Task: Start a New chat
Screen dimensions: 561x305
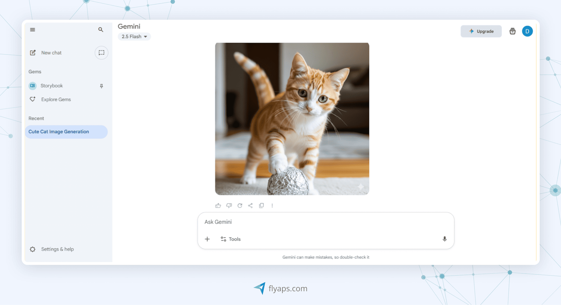Action: click(x=51, y=53)
